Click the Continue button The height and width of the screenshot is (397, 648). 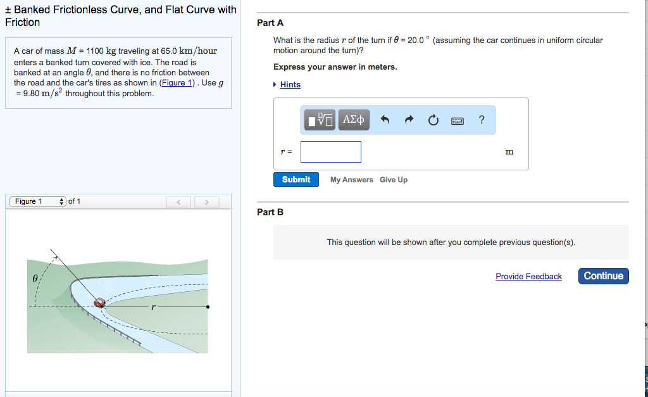tap(602, 275)
